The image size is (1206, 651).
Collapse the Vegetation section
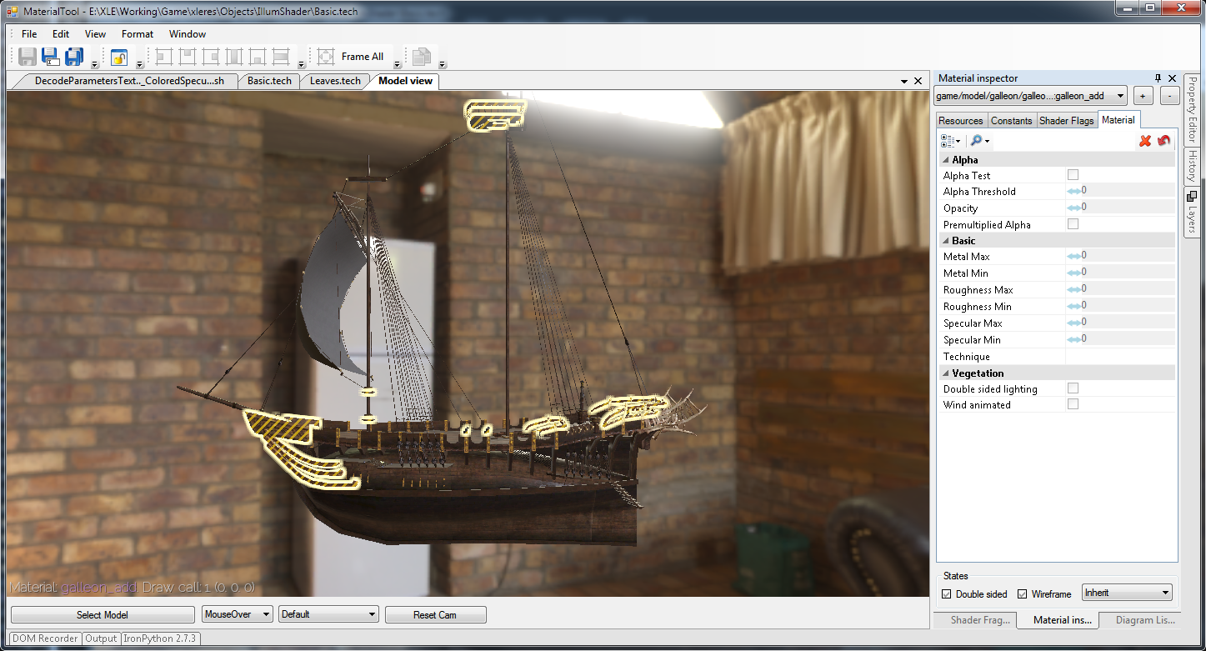click(x=946, y=373)
